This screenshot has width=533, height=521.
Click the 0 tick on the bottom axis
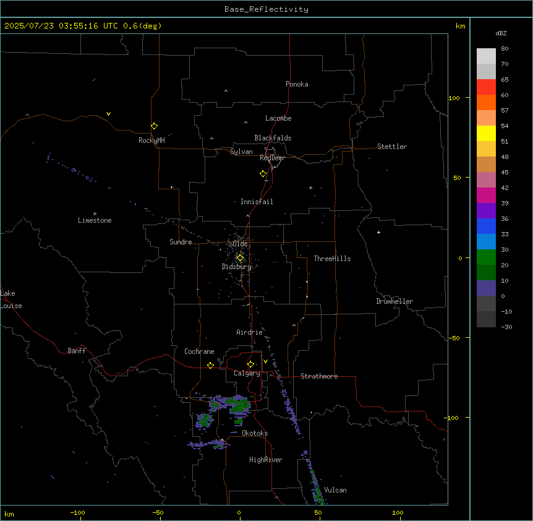(239, 512)
